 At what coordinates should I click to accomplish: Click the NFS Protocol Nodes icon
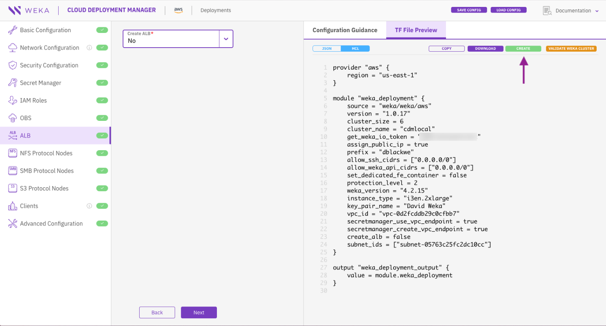[13, 153]
